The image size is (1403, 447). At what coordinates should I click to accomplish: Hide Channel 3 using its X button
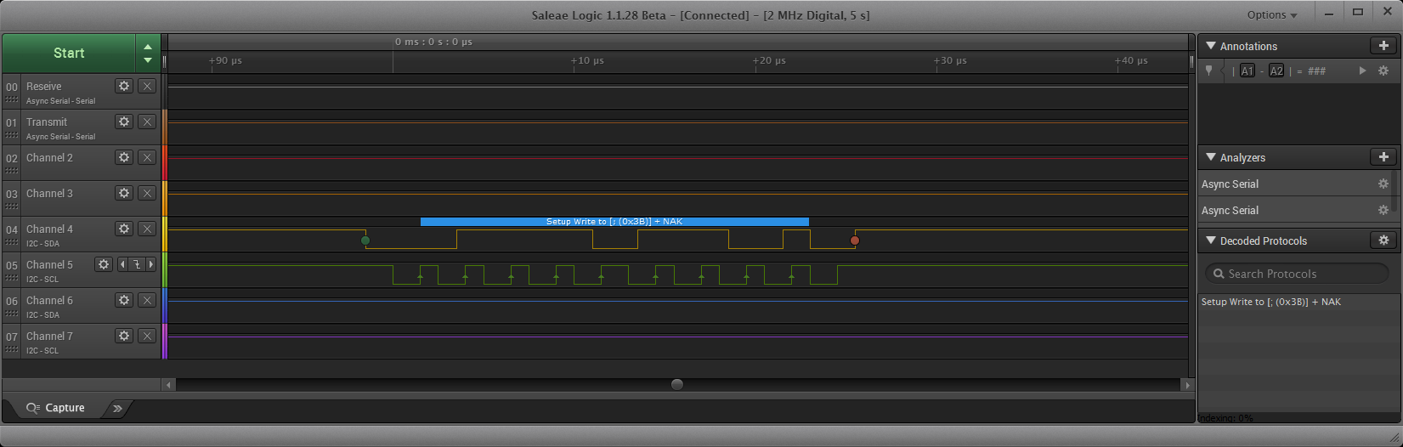pyautogui.click(x=147, y=193)
